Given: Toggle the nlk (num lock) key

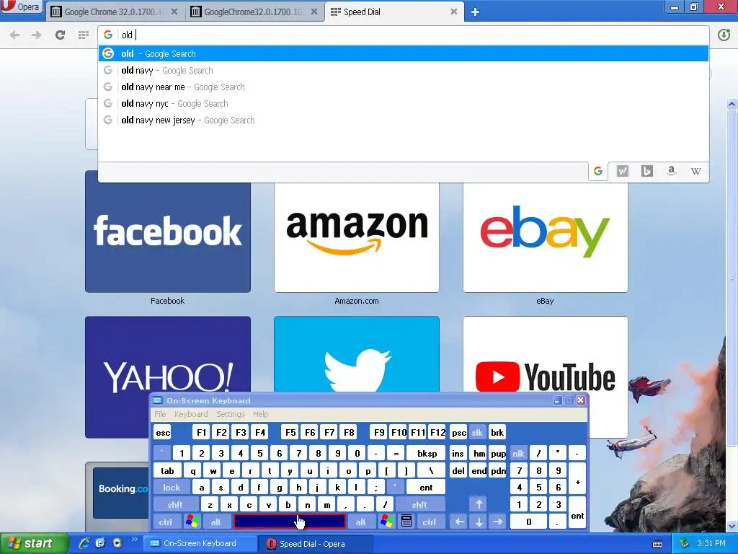Looking at the screenshot, I should click(518, 453).
